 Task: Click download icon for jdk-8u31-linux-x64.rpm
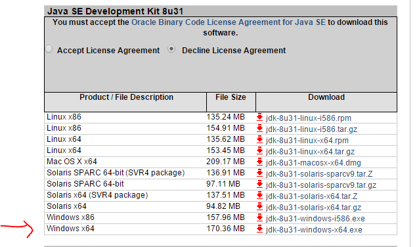coord(259,140)
